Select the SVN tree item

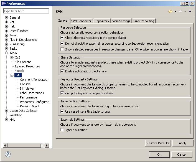17,75
